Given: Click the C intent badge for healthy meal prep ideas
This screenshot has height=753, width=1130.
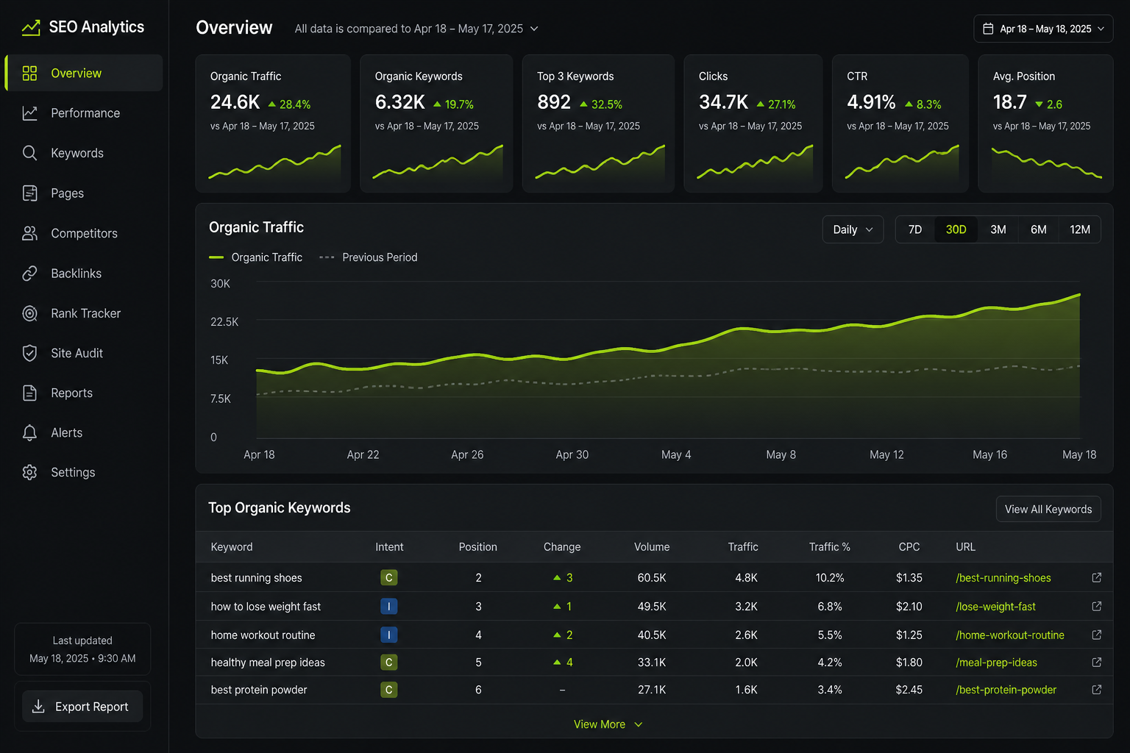Looking at the screenshot, I should tap(388, 663).
